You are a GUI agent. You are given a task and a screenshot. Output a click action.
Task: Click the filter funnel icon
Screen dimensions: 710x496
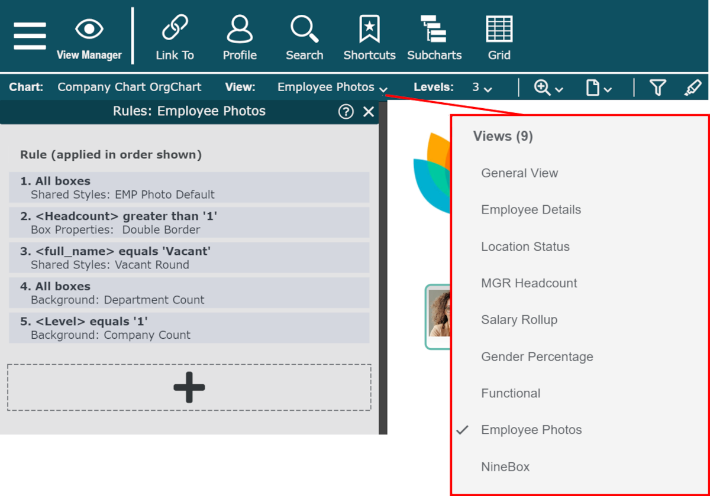click(x=657, y=88)
